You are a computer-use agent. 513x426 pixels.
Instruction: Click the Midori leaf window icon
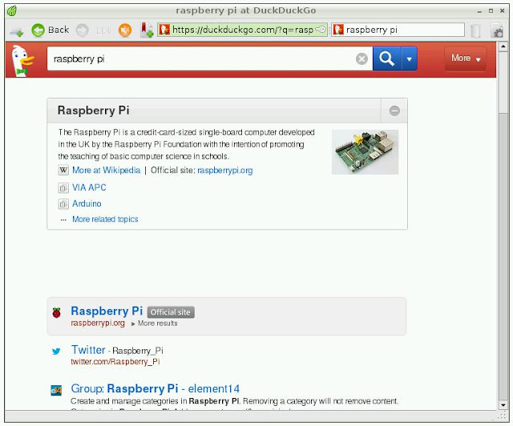(12, 10)
